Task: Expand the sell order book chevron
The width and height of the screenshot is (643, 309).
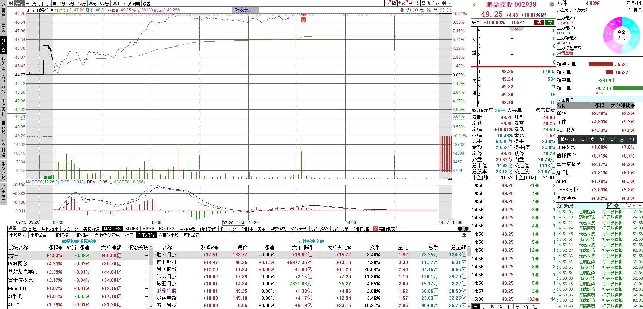Action: pyautogui.click(x=516, y=29)
